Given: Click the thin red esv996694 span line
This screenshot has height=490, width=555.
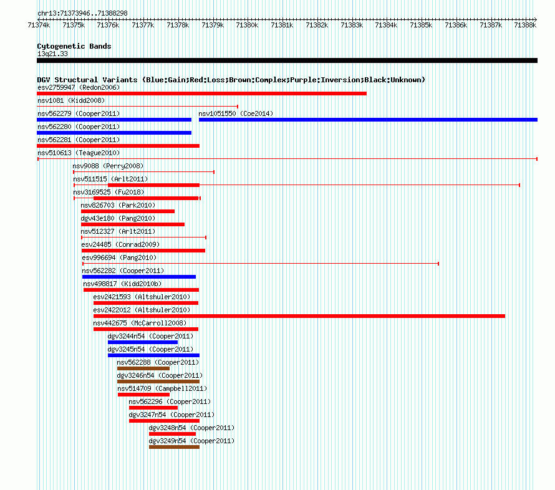Looking at the screenshot, I should (261, 264).
